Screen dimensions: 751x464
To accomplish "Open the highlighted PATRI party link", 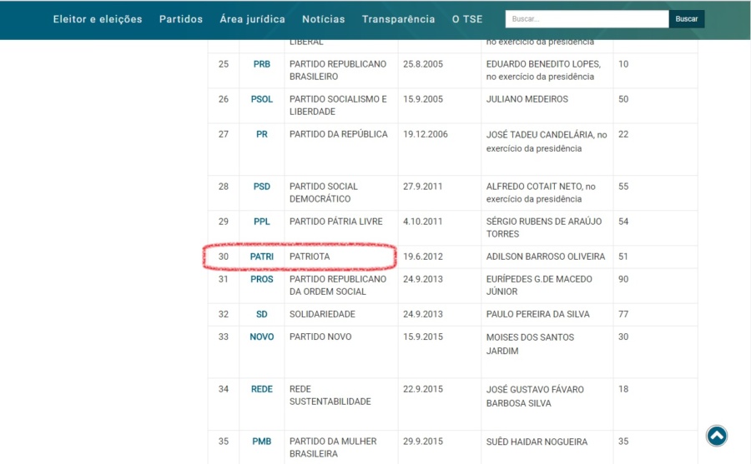I will (261, 257).
